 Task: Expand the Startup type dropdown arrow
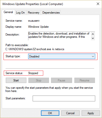[93, 56]
